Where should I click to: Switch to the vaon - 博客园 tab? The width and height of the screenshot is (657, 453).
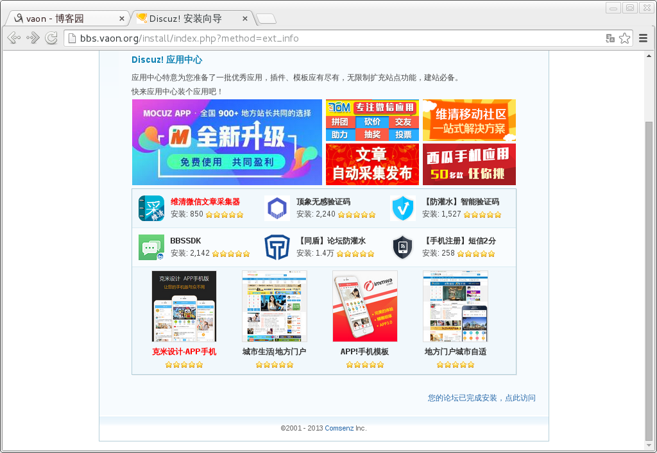point(67,19)
